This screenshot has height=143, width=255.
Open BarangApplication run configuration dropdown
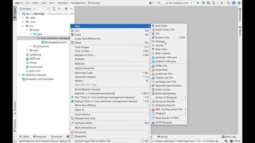[178, 3]
